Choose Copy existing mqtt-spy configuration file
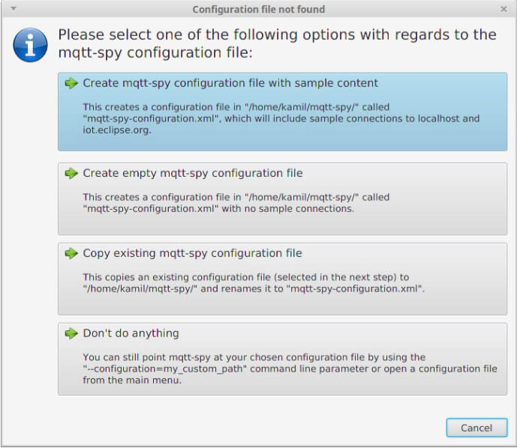Screen dimensions: 517x448 click(283, 279)
